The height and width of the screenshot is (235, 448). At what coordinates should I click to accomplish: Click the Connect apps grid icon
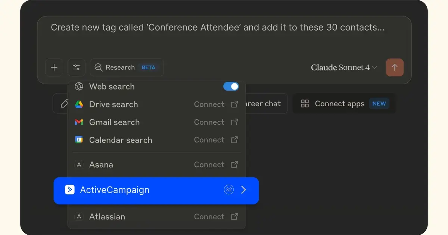point(305,104)
